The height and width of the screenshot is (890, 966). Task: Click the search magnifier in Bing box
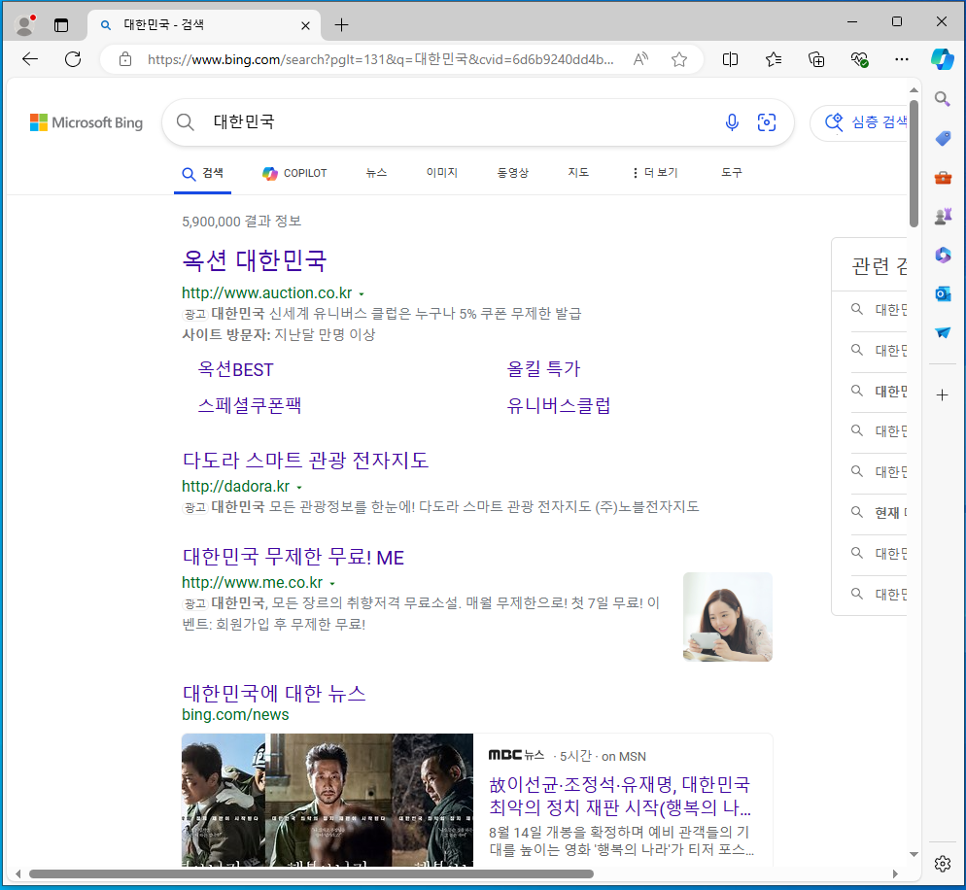click(x=185, y=122)
